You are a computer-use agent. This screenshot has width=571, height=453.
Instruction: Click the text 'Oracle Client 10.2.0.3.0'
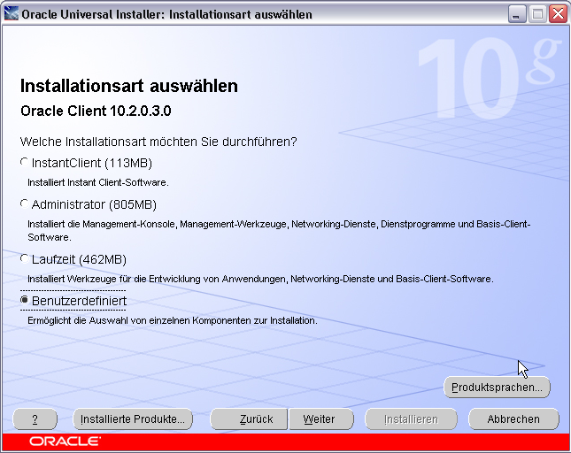click(x=96, y=111)
